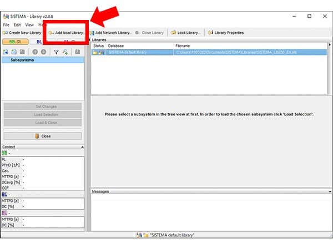Click the rightmost gray icon in tree toolbar
Viewport: 333px width, 249px height.
coord(78,52)
